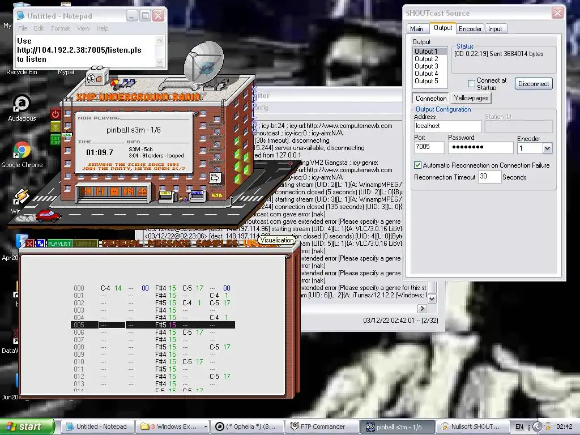The width and height of the screenshot is (580, 435).
Task: Click monitor window scroll right arrow
Action: click(x=422, y=309)
